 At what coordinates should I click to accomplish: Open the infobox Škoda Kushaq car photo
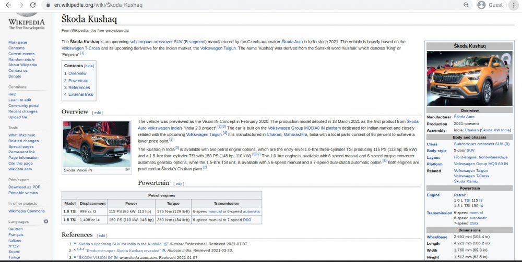tap(469, 78)
